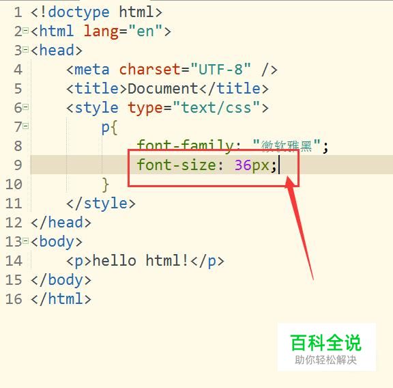Click the p selector on line 7
The image size is (393, 388).
(x=105, y=128)
